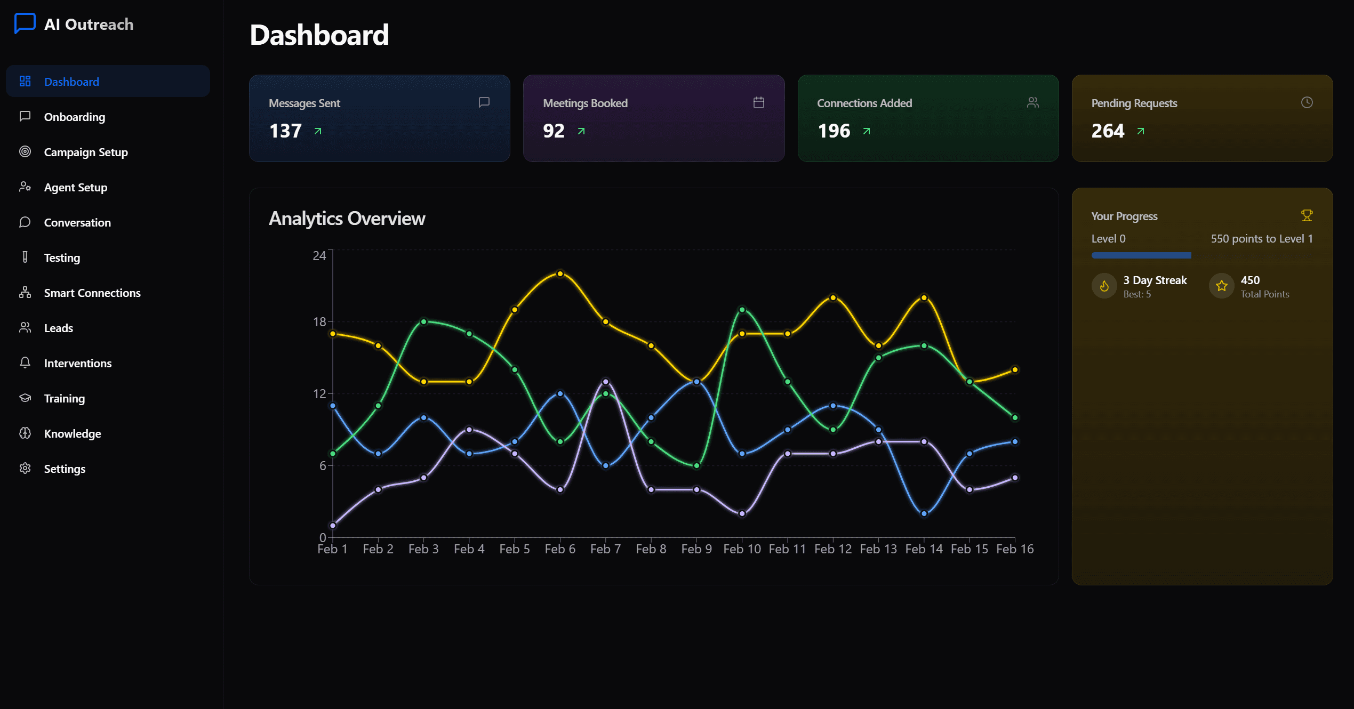1354x709 pixels.
Task: Click the Level 0 progress bar
Action: point(1202,255)
